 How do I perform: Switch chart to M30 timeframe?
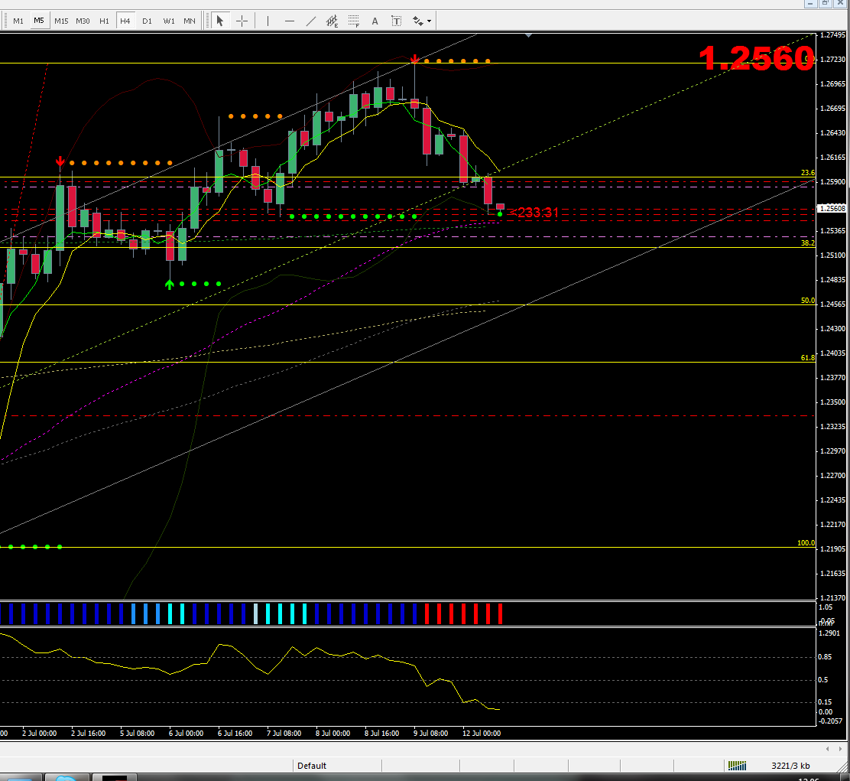[x=83, y=21]
